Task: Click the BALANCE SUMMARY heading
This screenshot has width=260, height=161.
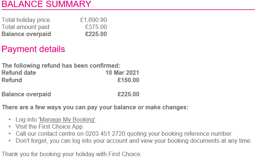Action: 47,4
